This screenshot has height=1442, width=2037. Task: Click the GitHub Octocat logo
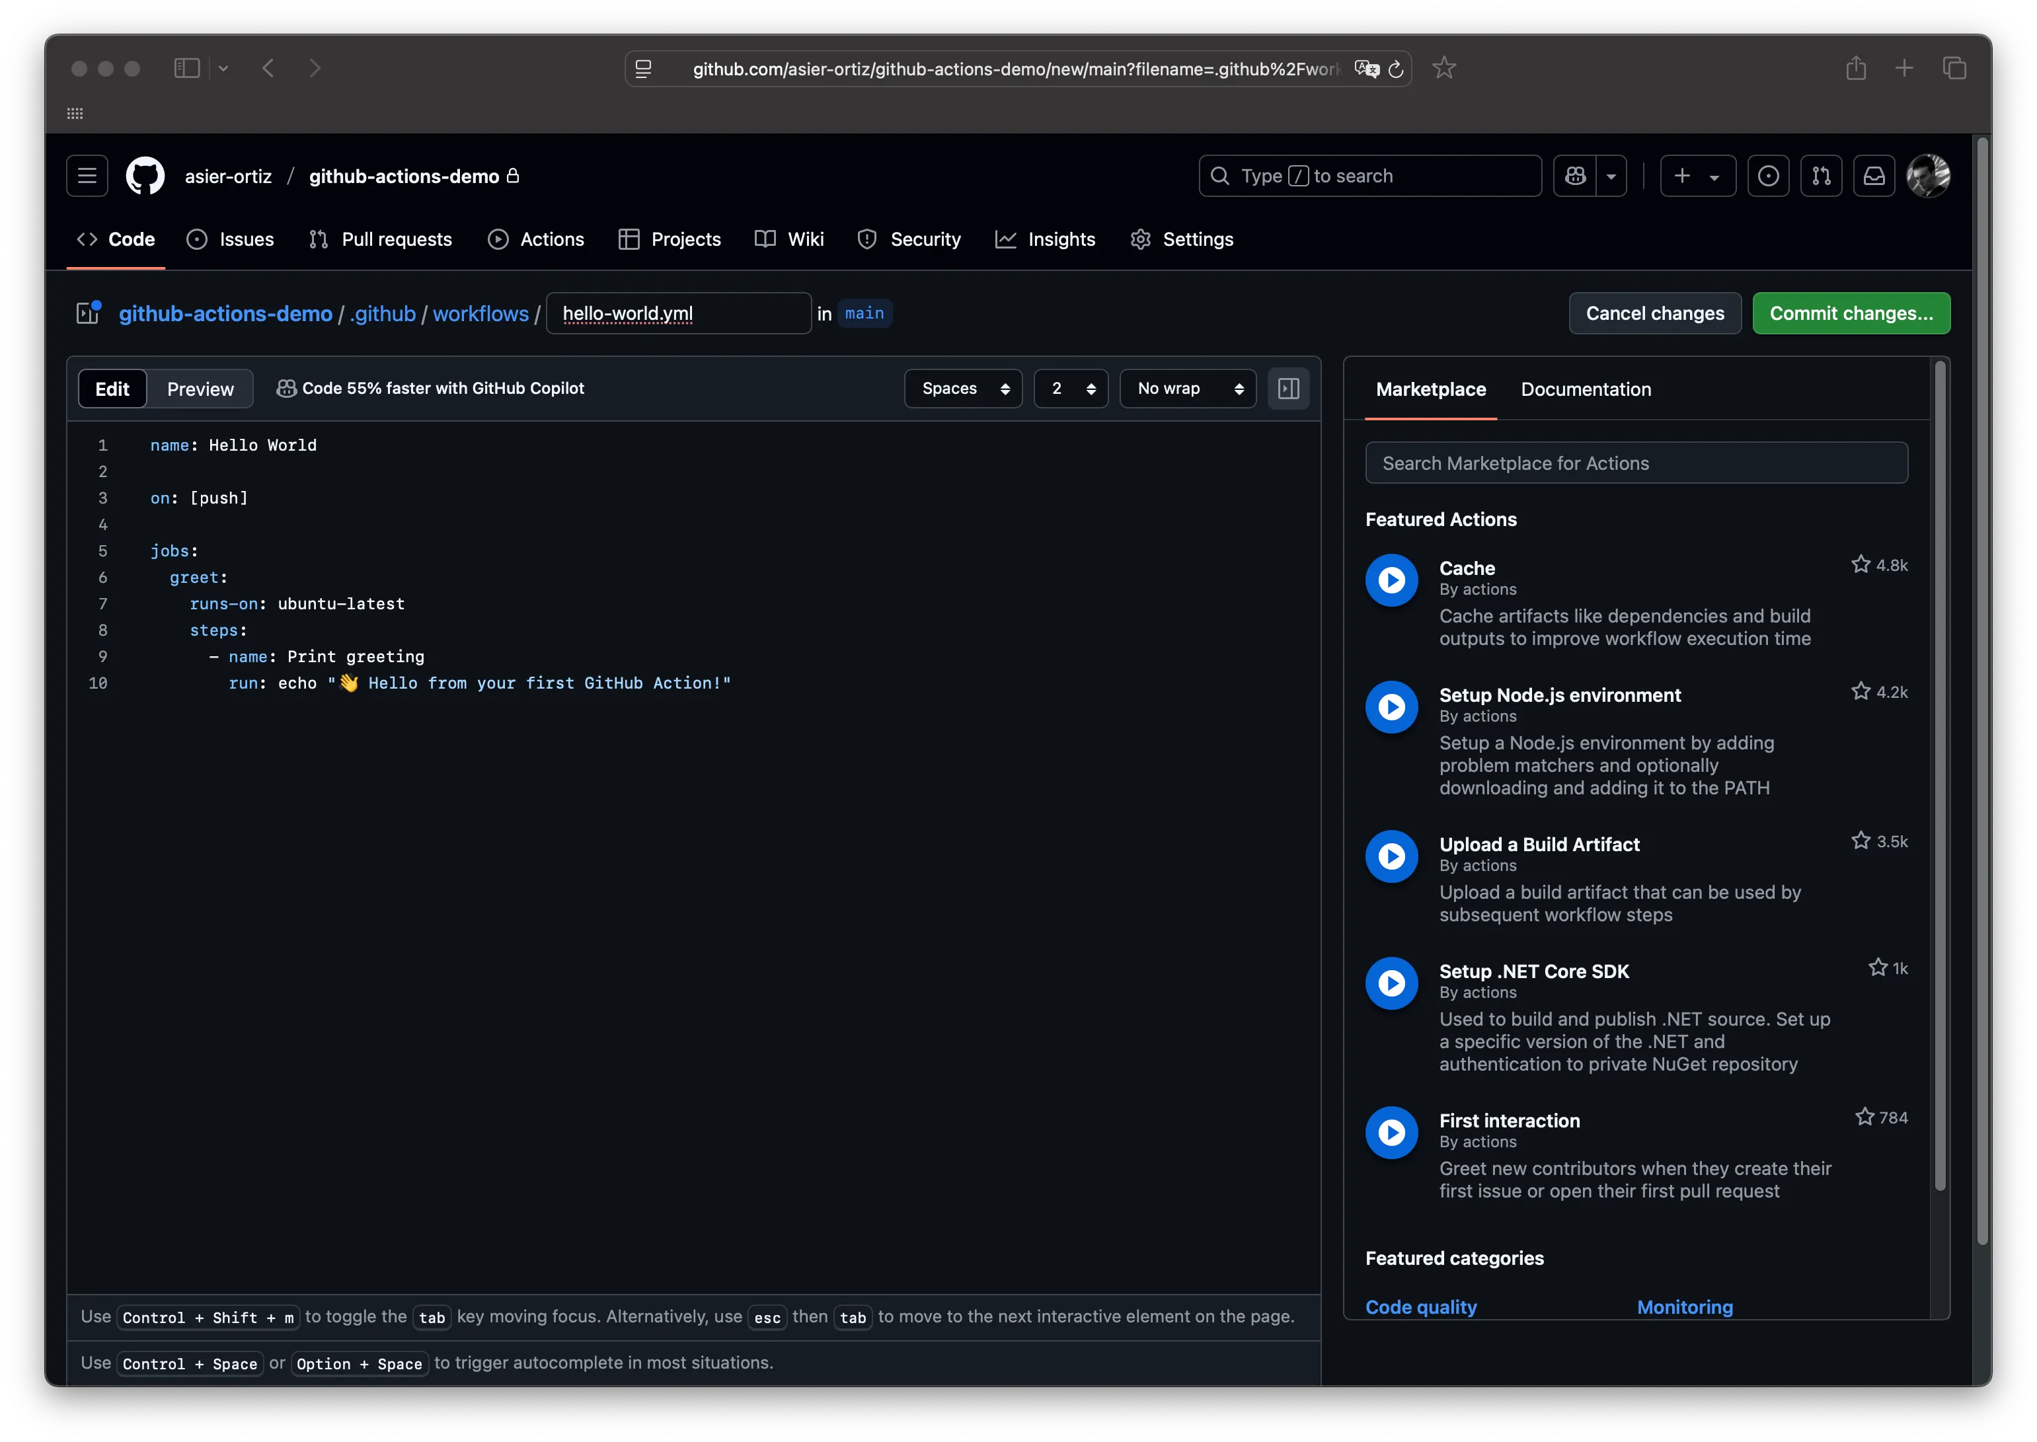145,176
